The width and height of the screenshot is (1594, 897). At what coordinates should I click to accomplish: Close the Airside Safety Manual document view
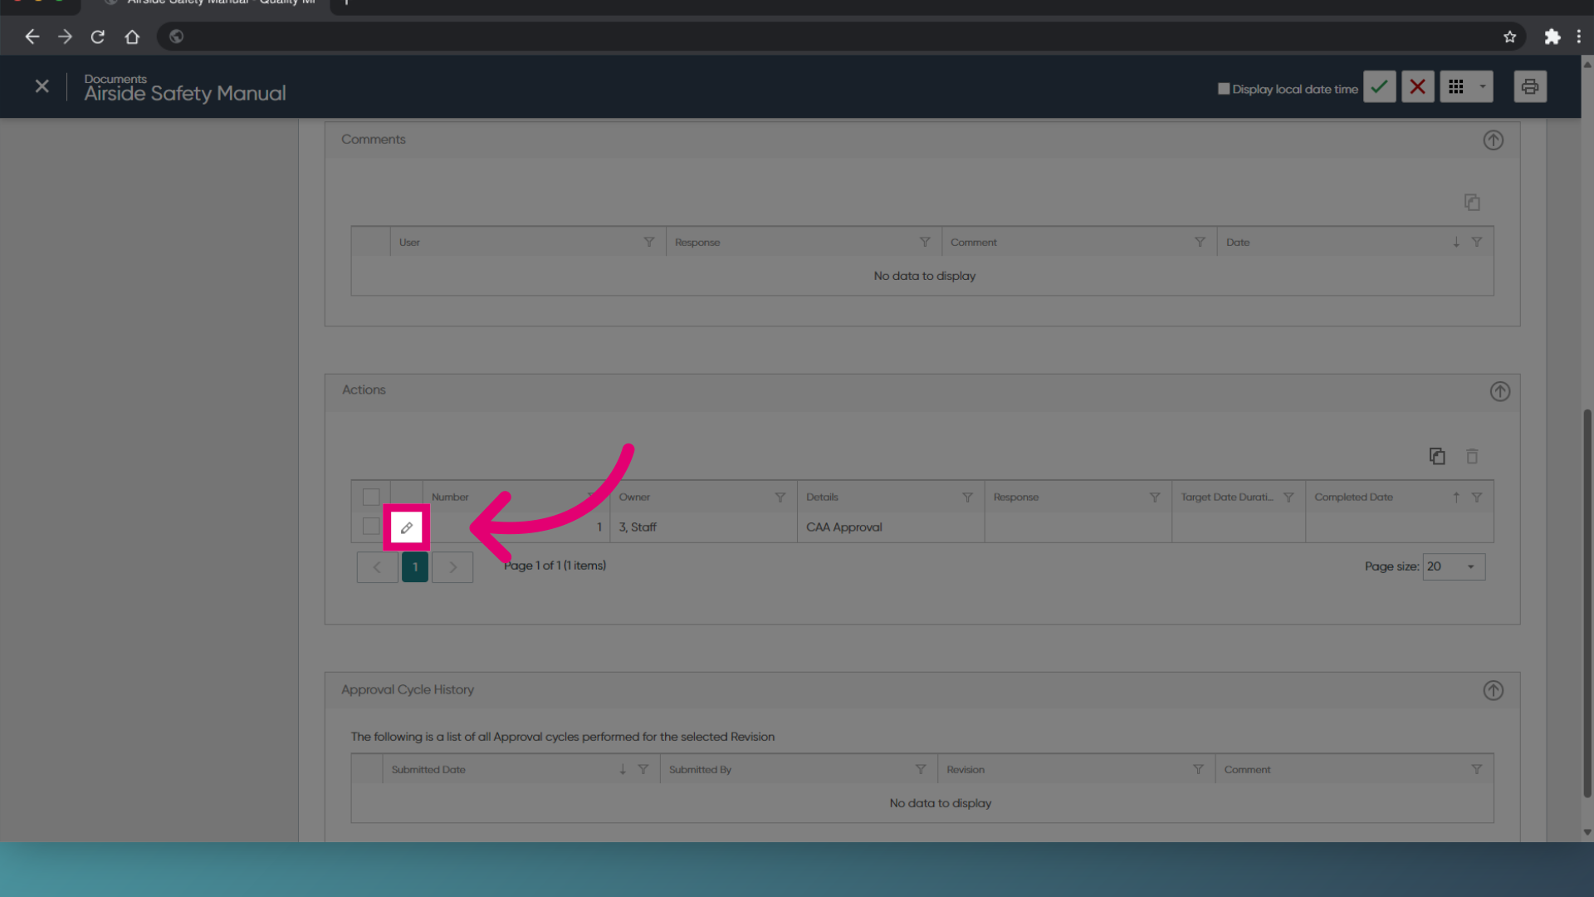click(42, 86)
